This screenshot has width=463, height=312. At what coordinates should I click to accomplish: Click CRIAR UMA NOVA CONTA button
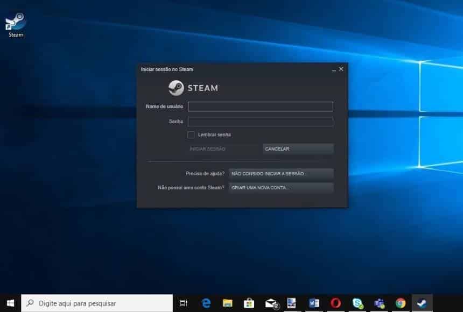[x=281, y=188]
